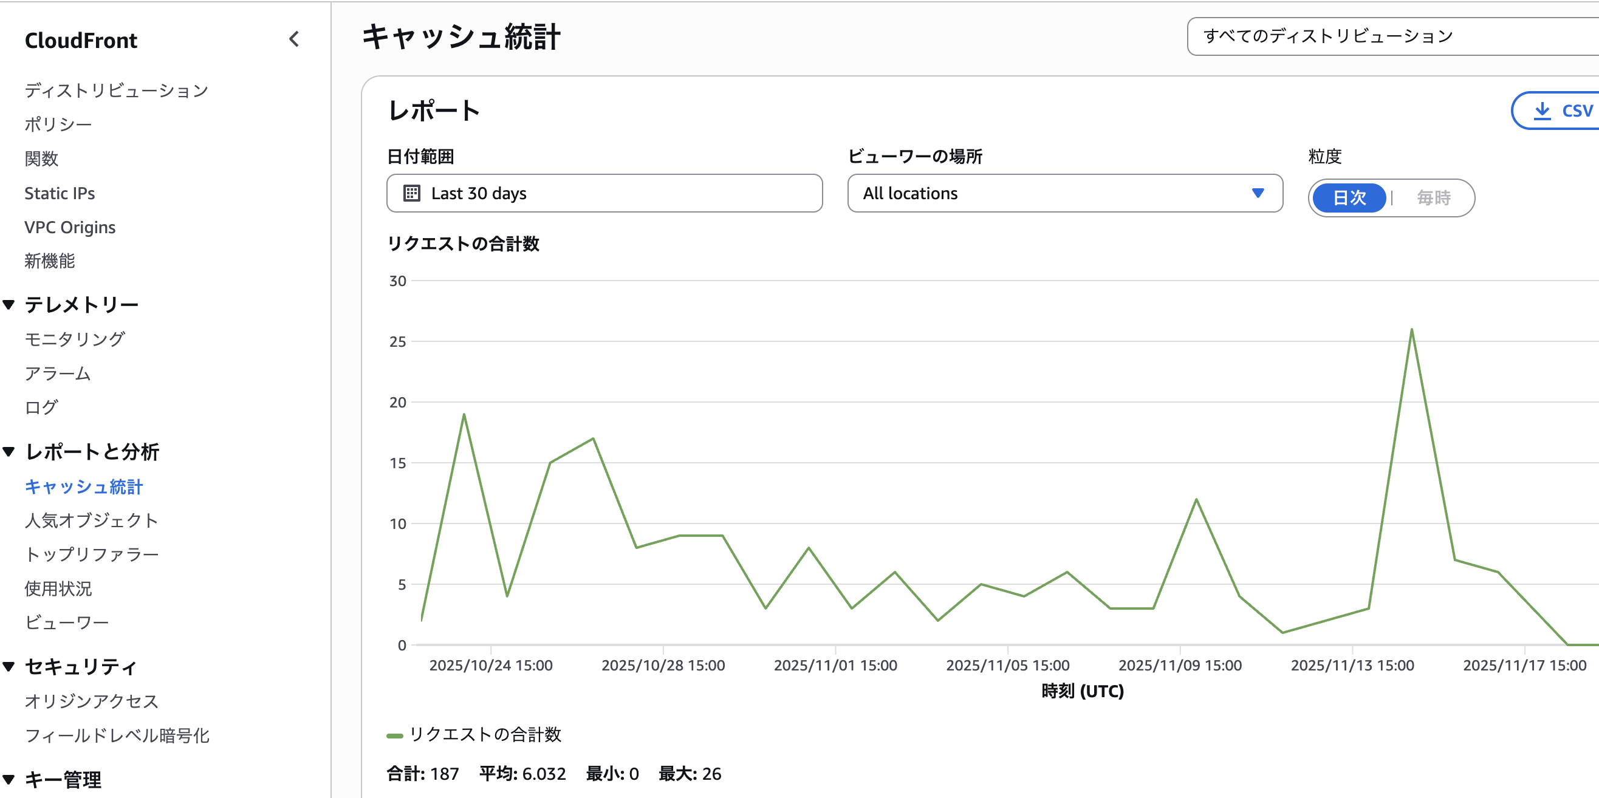Open ディストリビューション in the sidebar
The image size is (1599, 798).
116,90
